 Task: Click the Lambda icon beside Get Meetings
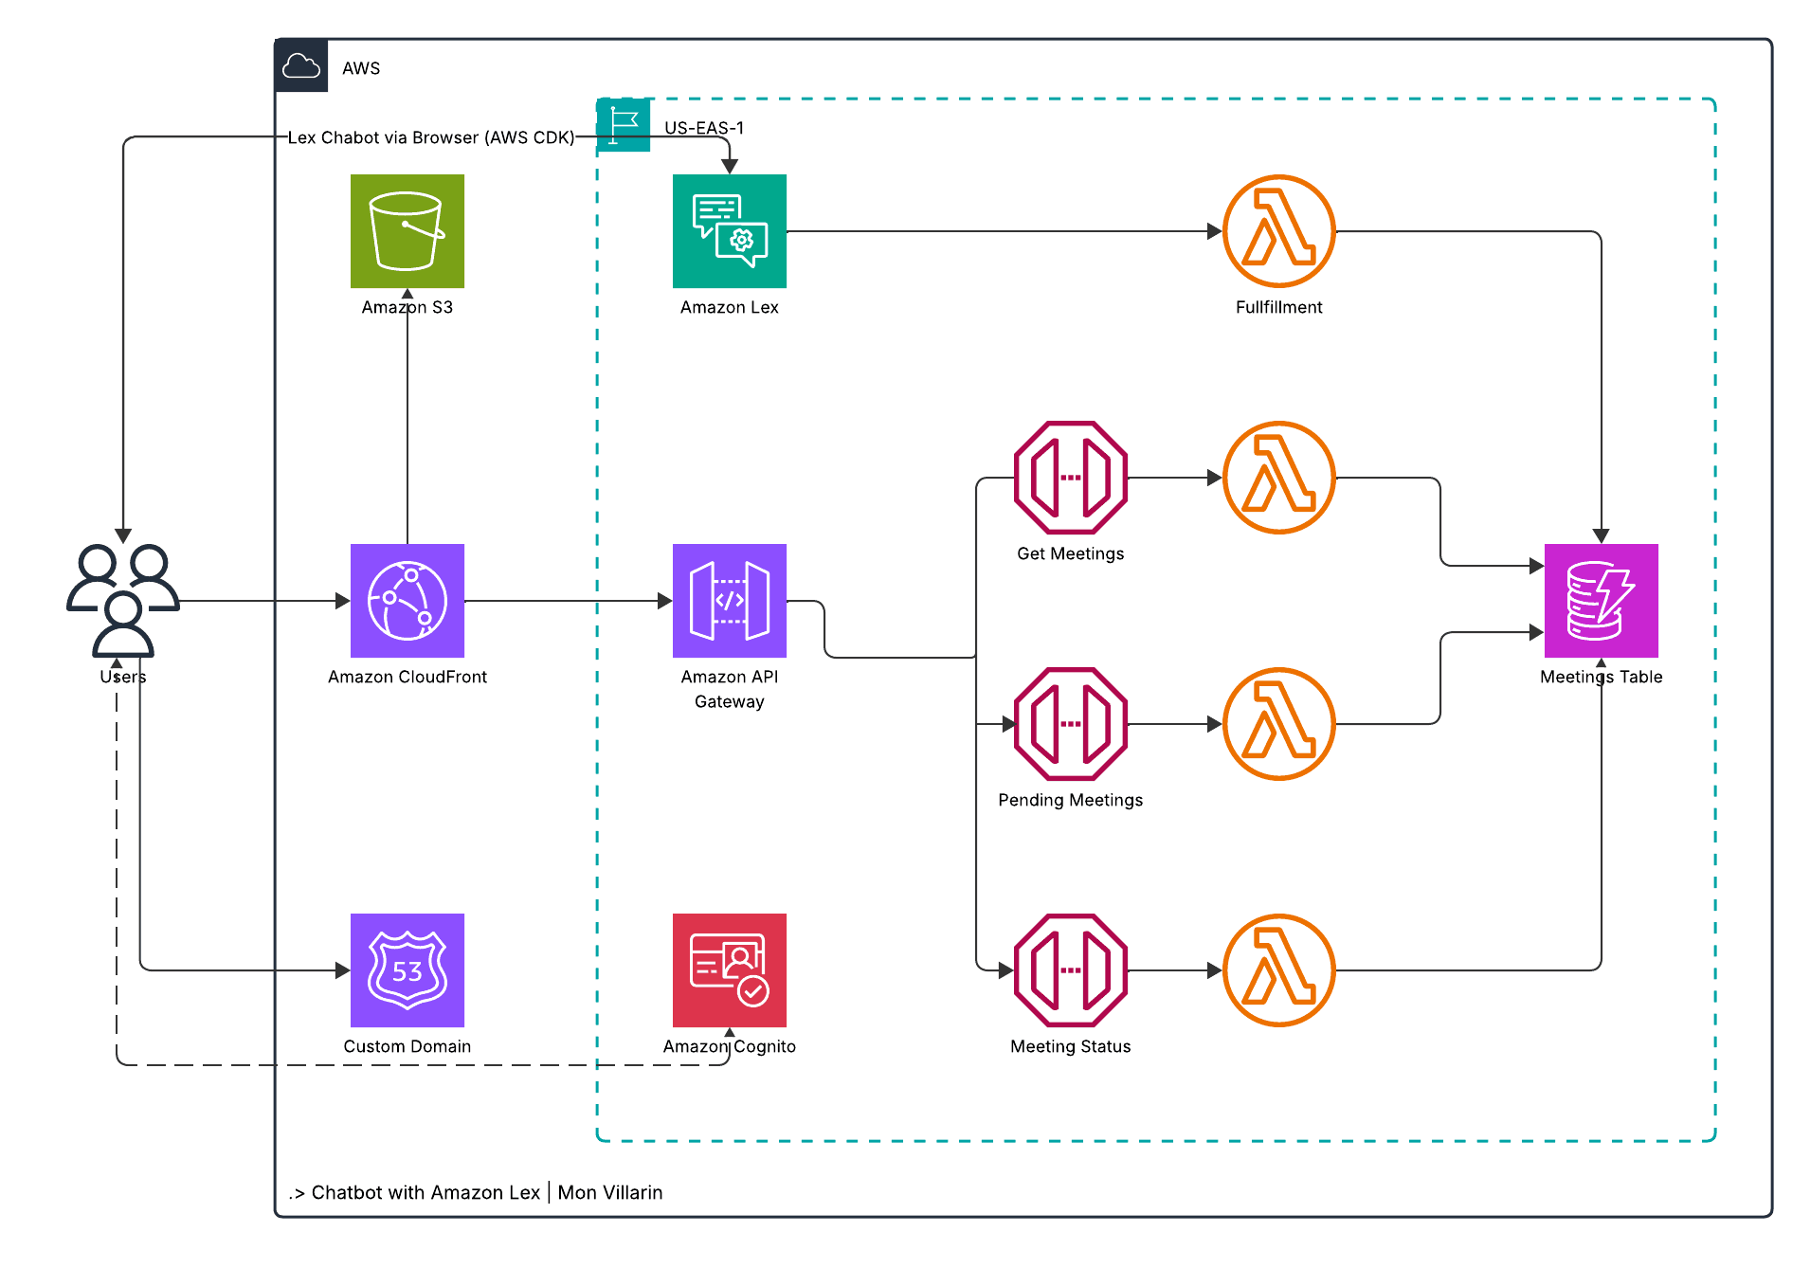click(x=1278, y=477)
